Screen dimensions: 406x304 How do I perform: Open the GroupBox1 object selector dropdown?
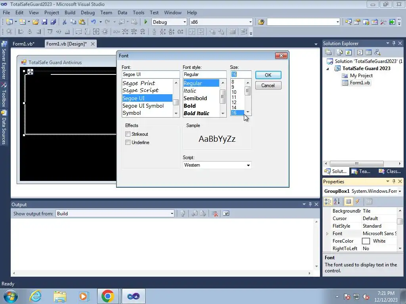point(400,191)
